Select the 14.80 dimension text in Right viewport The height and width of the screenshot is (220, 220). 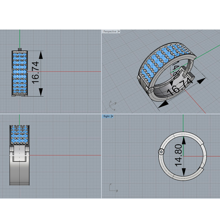178,156
